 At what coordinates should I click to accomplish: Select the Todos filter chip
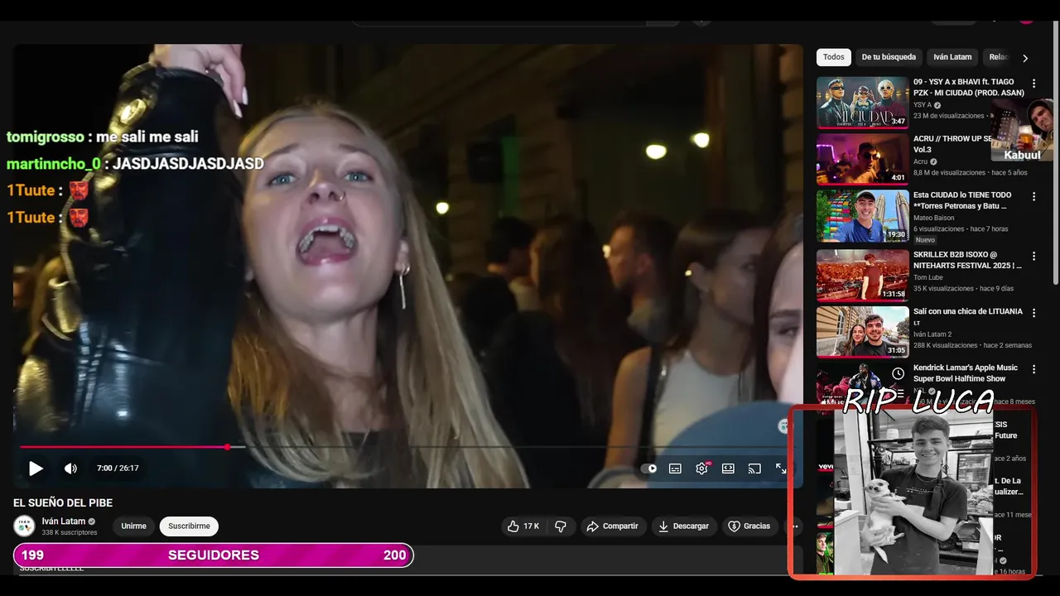point(834,57)
